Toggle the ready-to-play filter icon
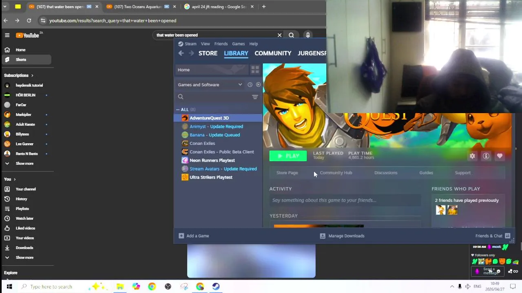This screenshot has width=522, height=293. [x=258, y=85]
